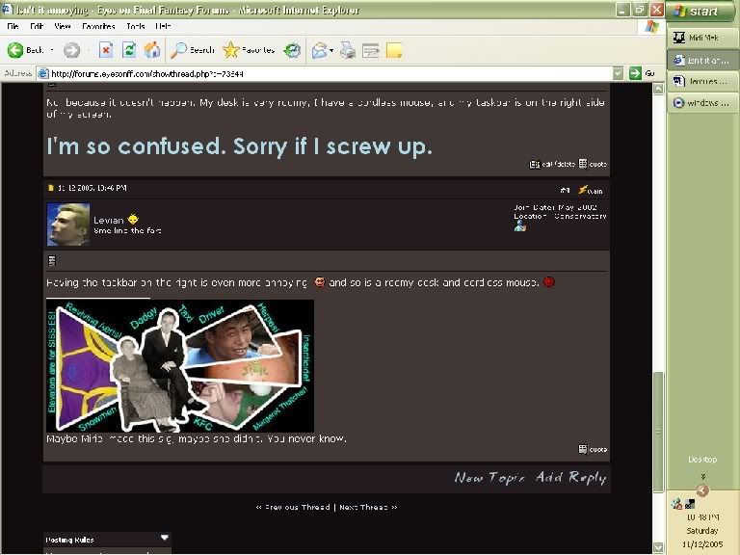Click the green Go arrow beside the address bar
The image size is (740, 555).
[635, 73]
